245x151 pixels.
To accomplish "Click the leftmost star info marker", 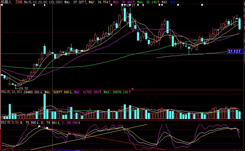I will [x=2, y=5].
